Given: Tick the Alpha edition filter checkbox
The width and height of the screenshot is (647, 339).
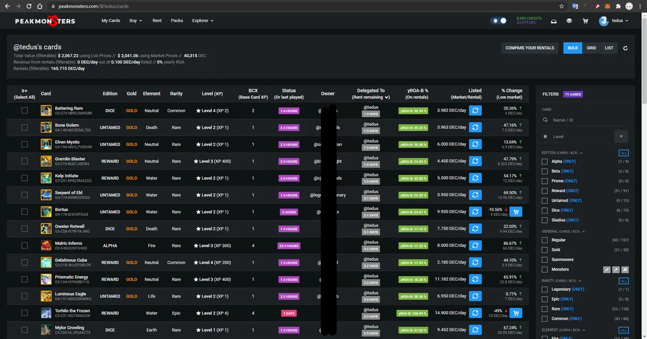Looking at the screenshot, I should click(544, 161).
